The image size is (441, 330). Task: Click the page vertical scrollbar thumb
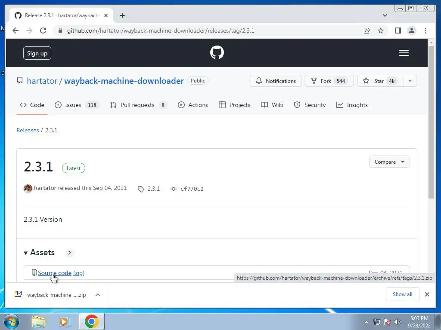pyautogui.click(x=431, y=122)
